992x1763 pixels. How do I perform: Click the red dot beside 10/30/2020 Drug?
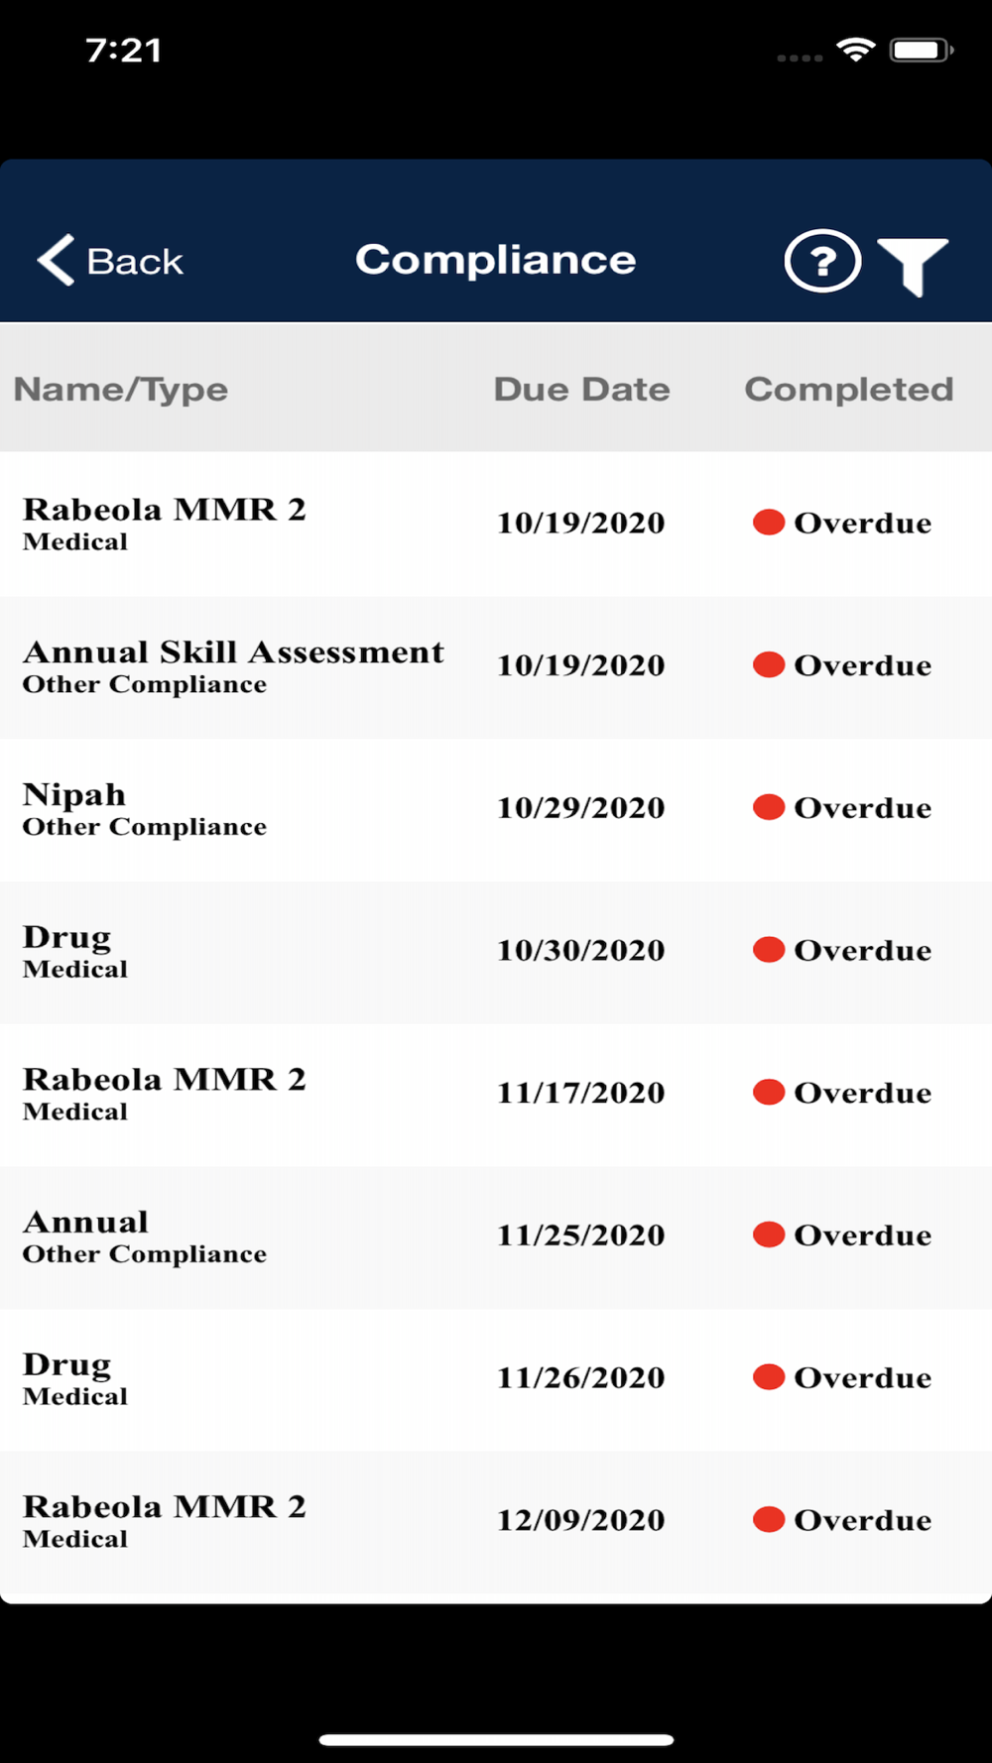(x=769, y=950)
